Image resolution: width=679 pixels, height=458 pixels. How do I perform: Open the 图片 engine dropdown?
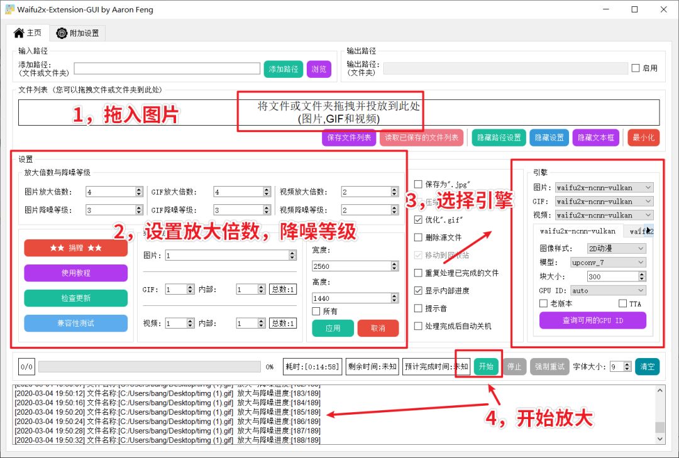pos(604,187)
